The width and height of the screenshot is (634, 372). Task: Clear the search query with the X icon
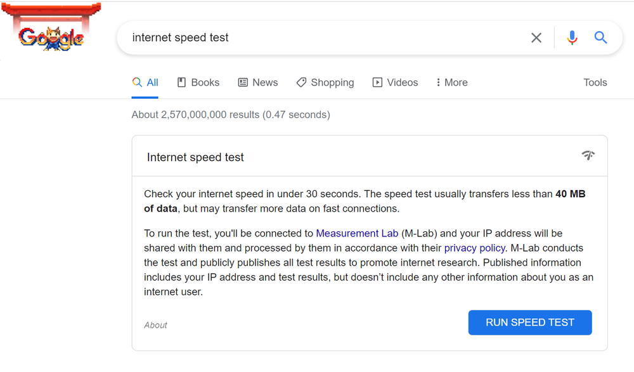(536, 37)
